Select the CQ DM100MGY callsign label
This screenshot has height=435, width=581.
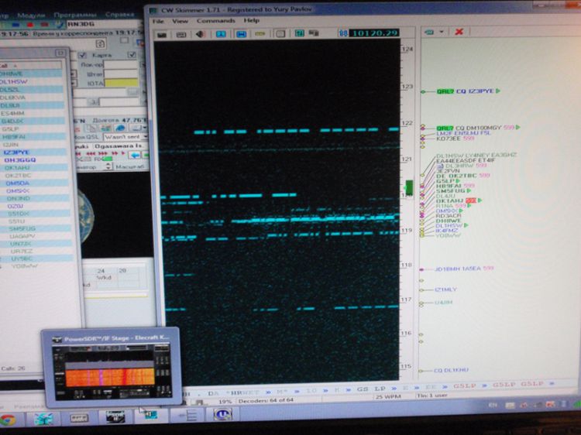[478, 128]
